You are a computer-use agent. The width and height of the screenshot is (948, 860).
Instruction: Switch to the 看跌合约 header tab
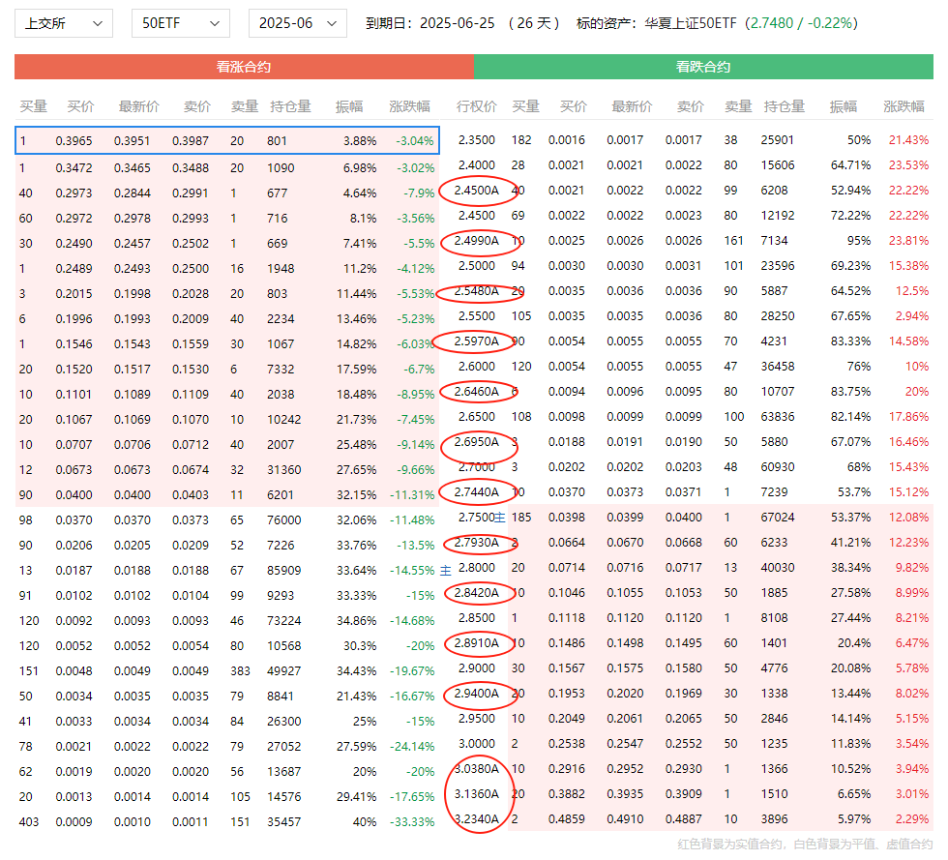(702, 67)
